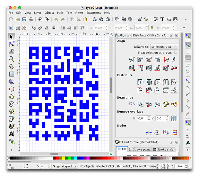Select the Bezier pen tool
The height and width of the screenshot is (178, 199).
(x=12, y=119)
